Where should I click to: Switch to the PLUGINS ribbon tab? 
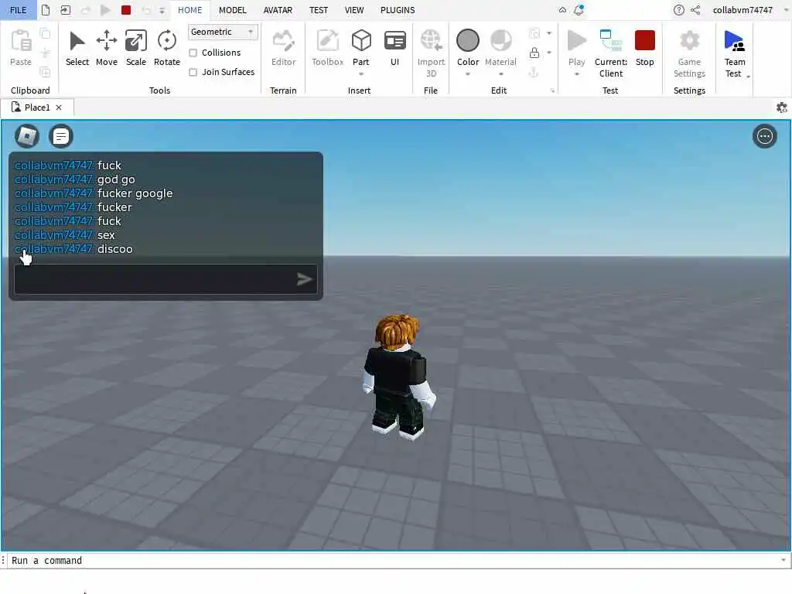click(398, 10)
